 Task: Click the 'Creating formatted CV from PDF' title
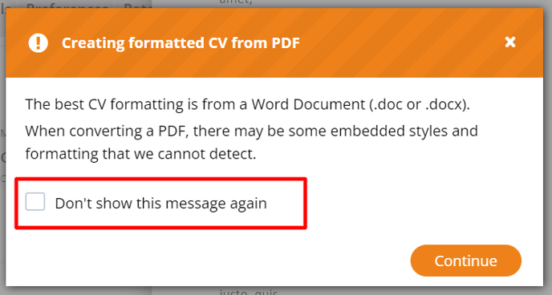click(181, 43)
